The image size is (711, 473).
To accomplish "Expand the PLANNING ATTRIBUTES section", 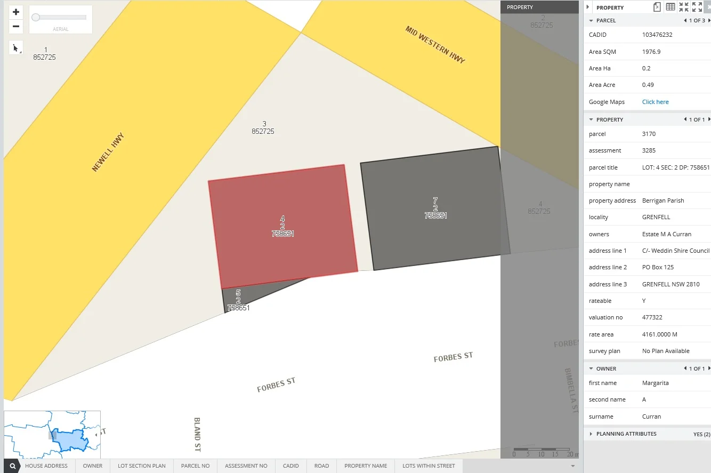I will 591,434.
